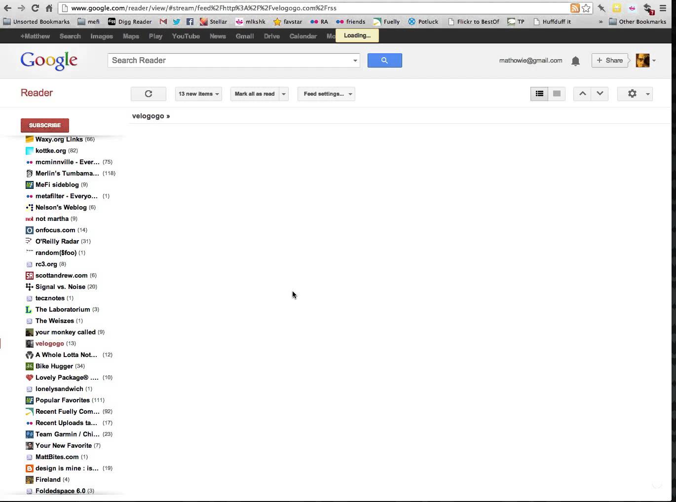Open +Matthew in Google bar
Viewport: 676px width, 502px height.
click(x=35, y=36)
